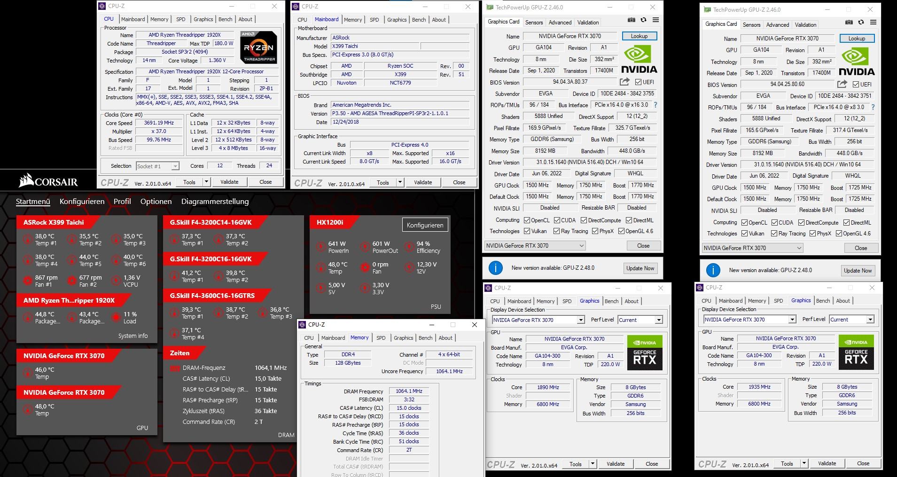Open Tools dropdown arrow in CPU-Z CPU window
This screenshot has height=477, width=897.
pos(206,182)
